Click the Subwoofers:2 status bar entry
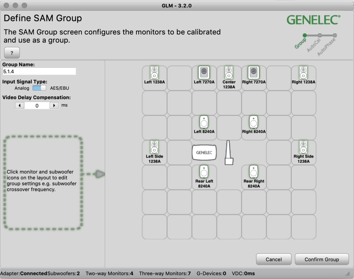 64,273
